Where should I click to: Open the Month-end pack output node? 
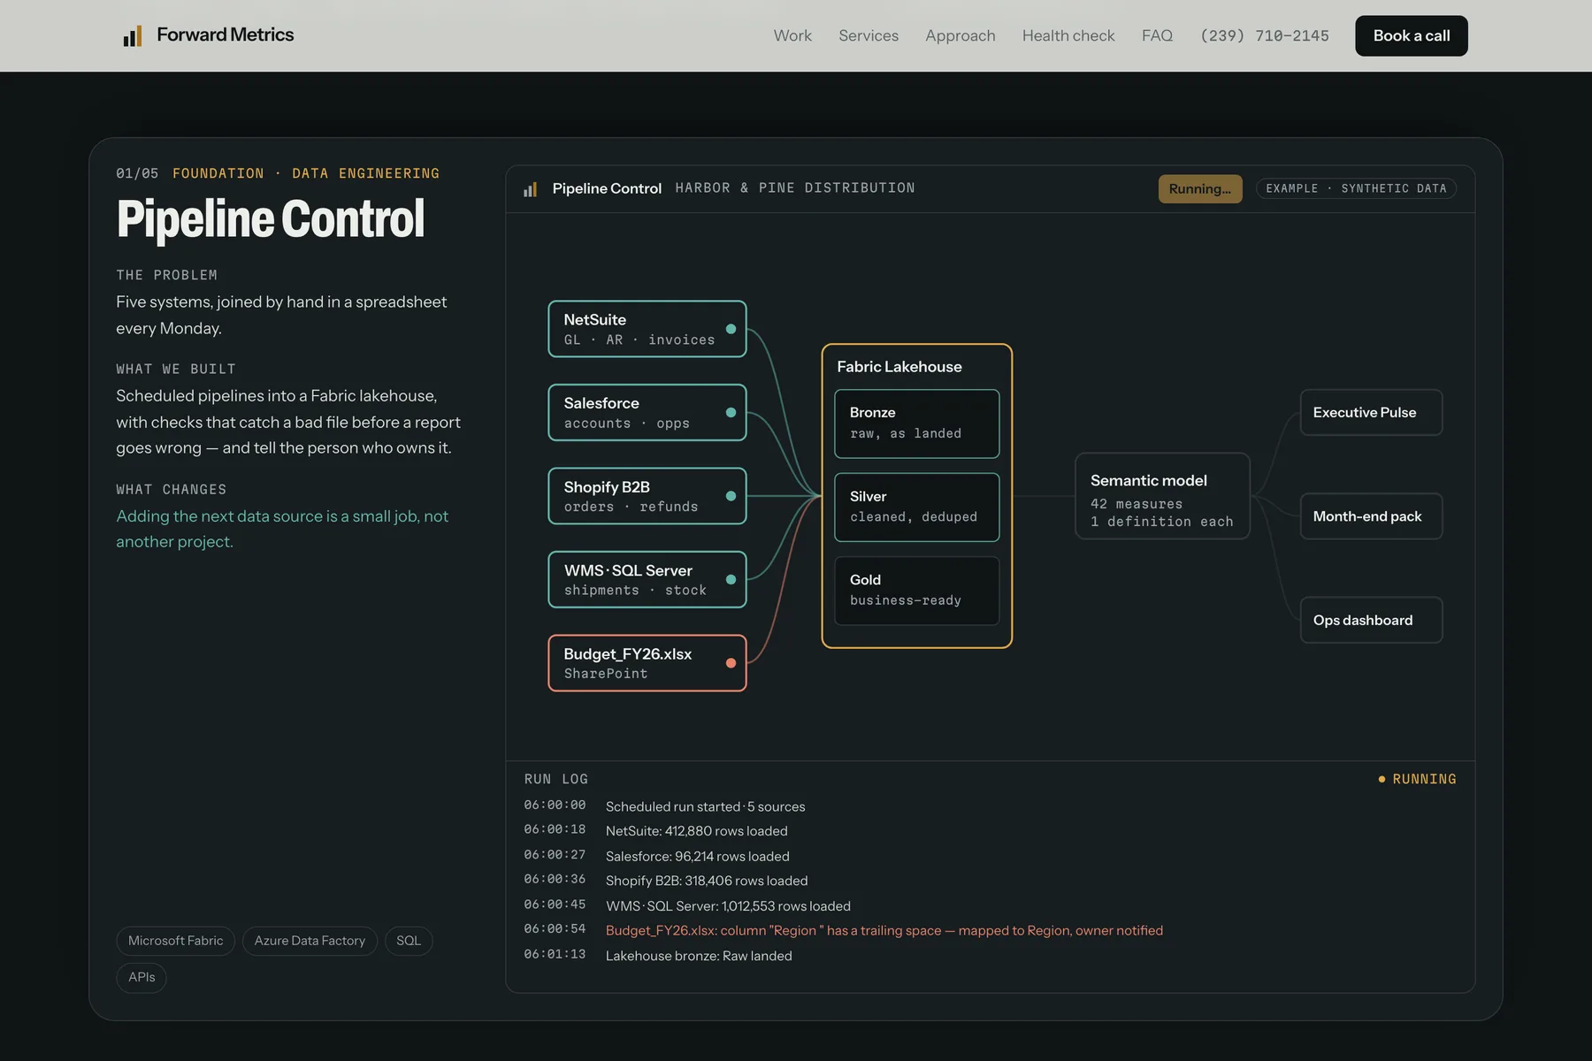[1371, 516]
